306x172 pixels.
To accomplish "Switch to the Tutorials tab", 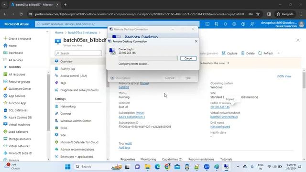I will (226, 159).
